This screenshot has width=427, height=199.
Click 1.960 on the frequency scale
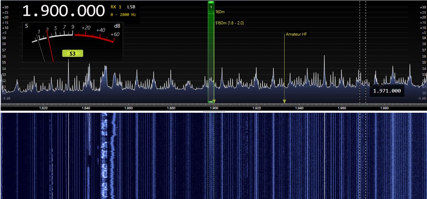(342, 108)
